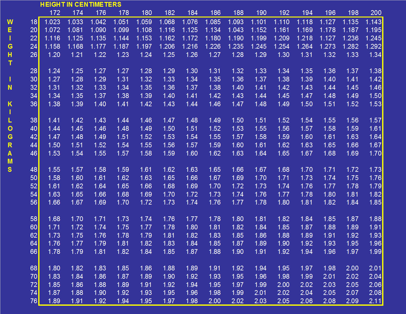Click the HEIGHT IN CENTIMETERS heading
This screenshot has width=406, height=314.
(x=81, y=4)
